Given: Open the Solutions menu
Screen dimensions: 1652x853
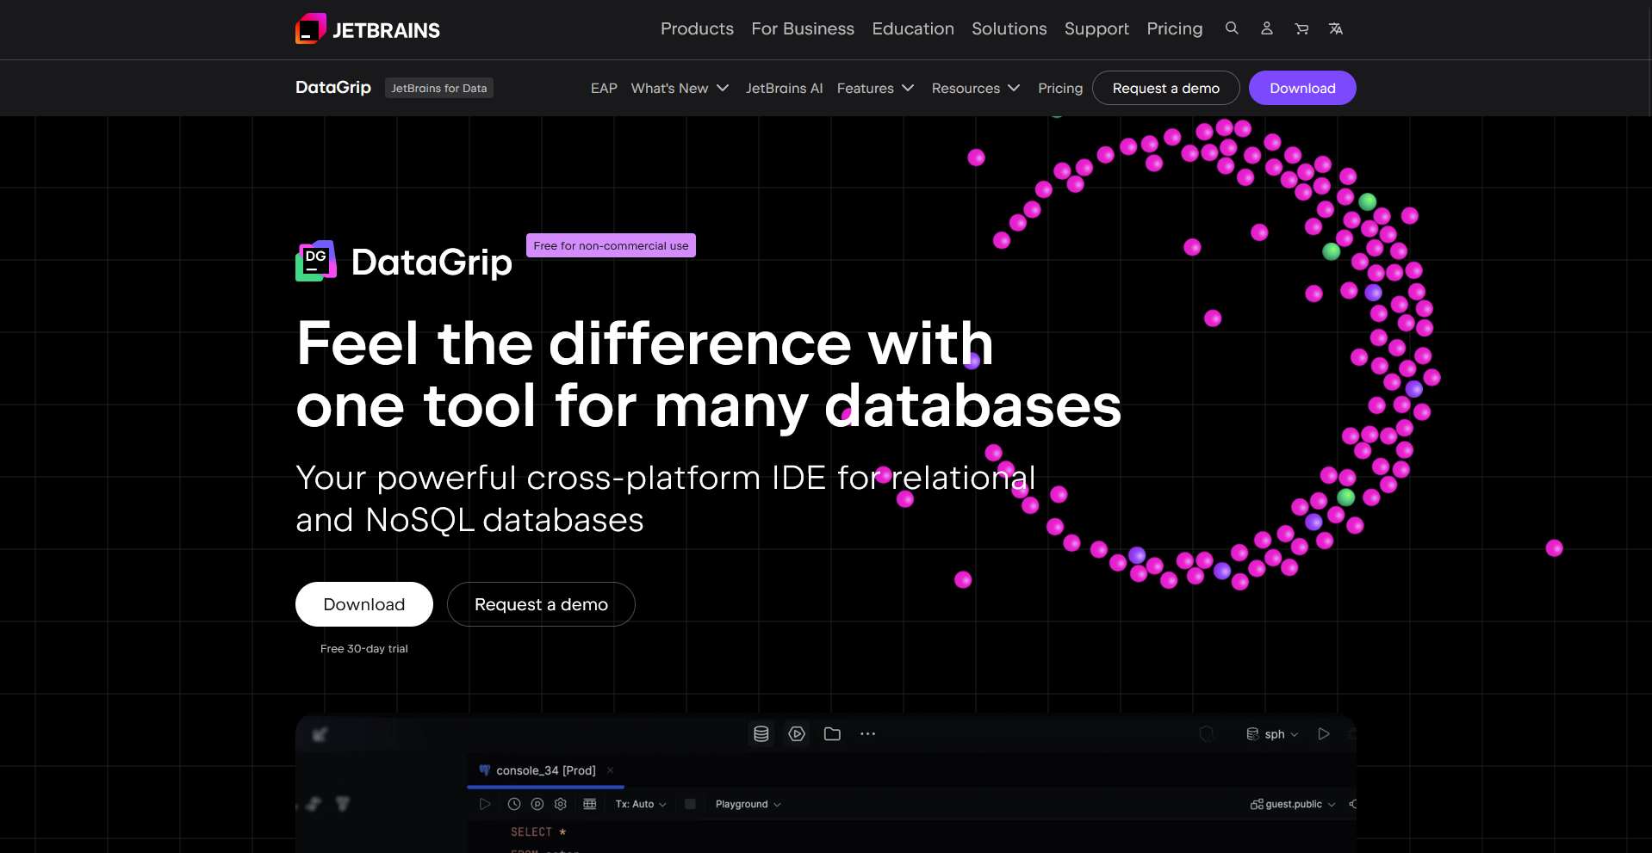Looking at the screenshot, I should pyautogui.click(x=1009, y=28).
